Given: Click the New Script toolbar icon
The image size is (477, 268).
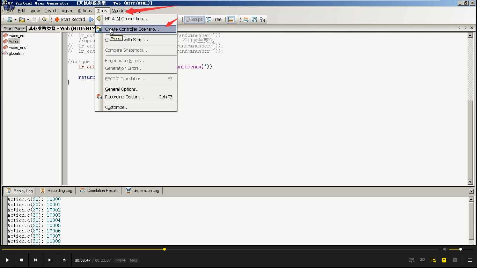Looking at the screenshot, I should click(9, 20).
